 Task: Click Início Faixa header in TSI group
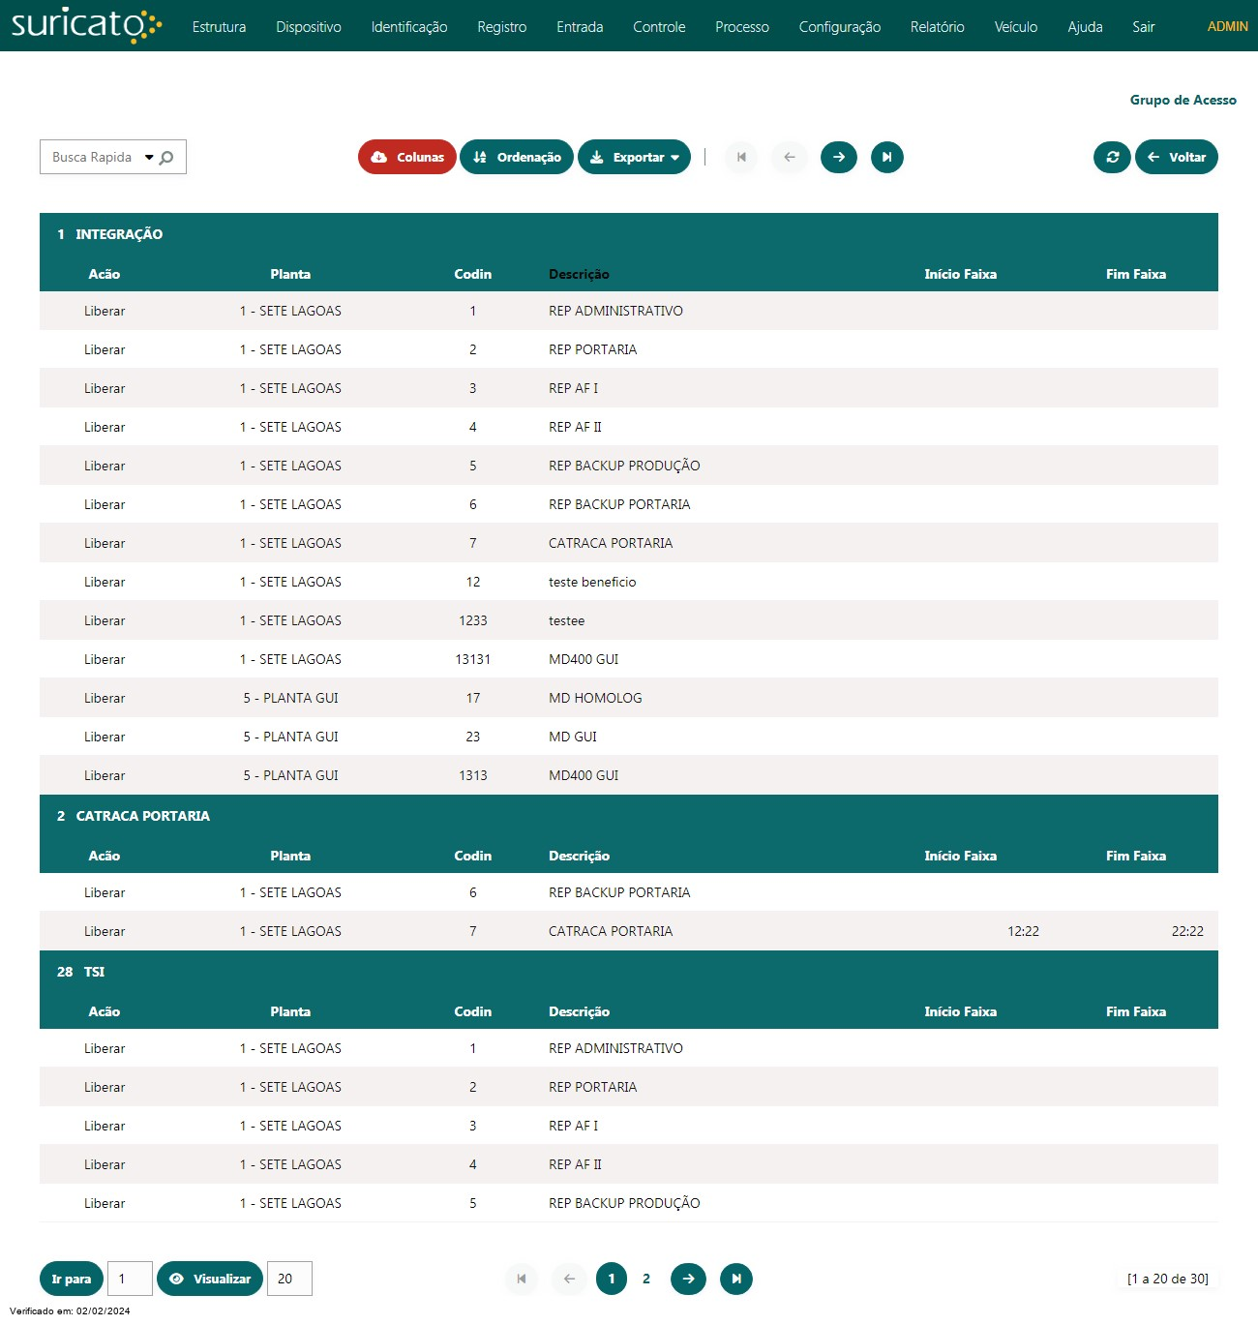(960, 1011)
